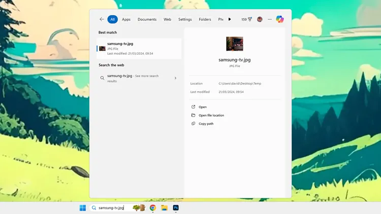Click Copy path action

[x=206, y=124]
